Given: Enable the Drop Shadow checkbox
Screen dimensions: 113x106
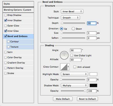Looking at the screenshot, I should [6, 15].
